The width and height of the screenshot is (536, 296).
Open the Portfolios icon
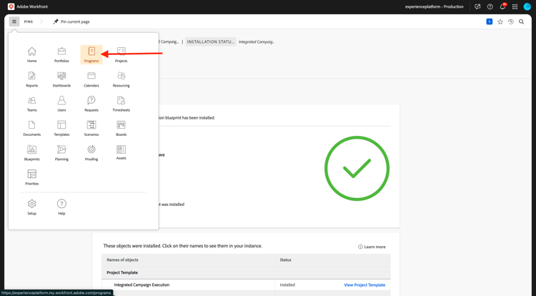pos(61,54)
